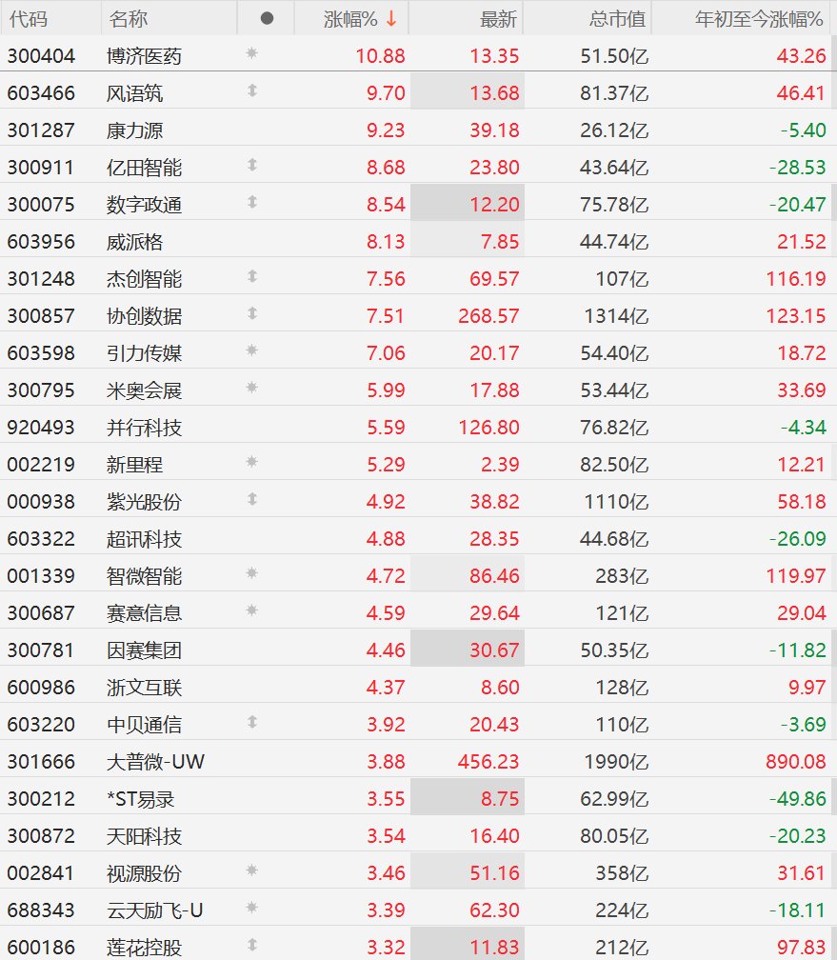Select stock code 688343
Image resolution: width=837 pixels, height=960 pixels.
click(40, 910)
